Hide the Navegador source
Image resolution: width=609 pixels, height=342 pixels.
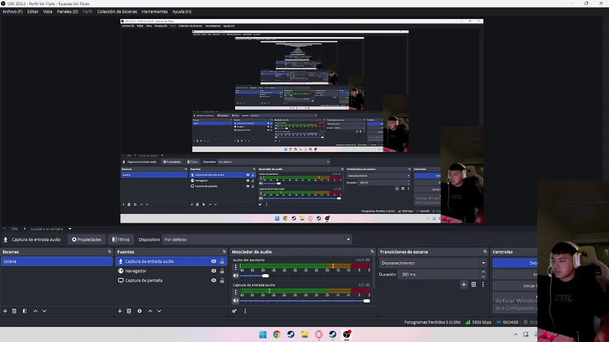(214, 271)
